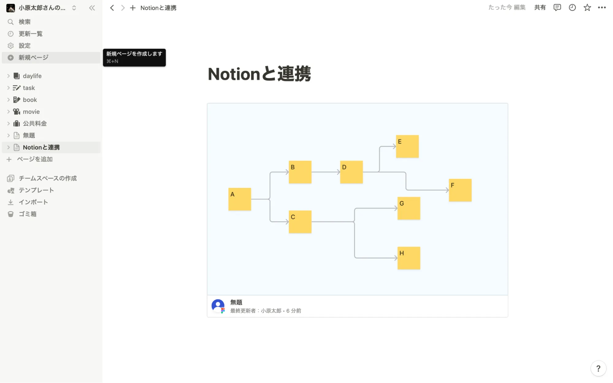This screenshot has height=383, width=613.
Task: Click the daylife page icon
Action: pos(17,76)
